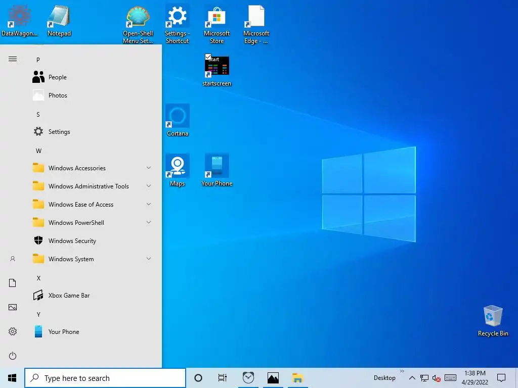Open Cortana circle on the taskbar
The image size is (518, 388).
[x=198, y=378]
